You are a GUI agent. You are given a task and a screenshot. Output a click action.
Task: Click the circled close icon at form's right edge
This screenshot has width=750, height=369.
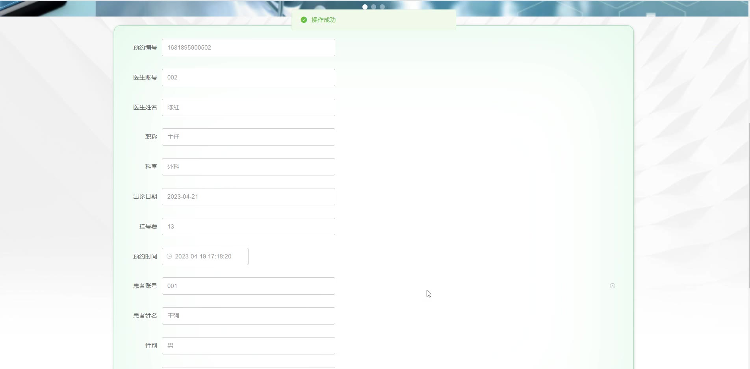[613, 286]
